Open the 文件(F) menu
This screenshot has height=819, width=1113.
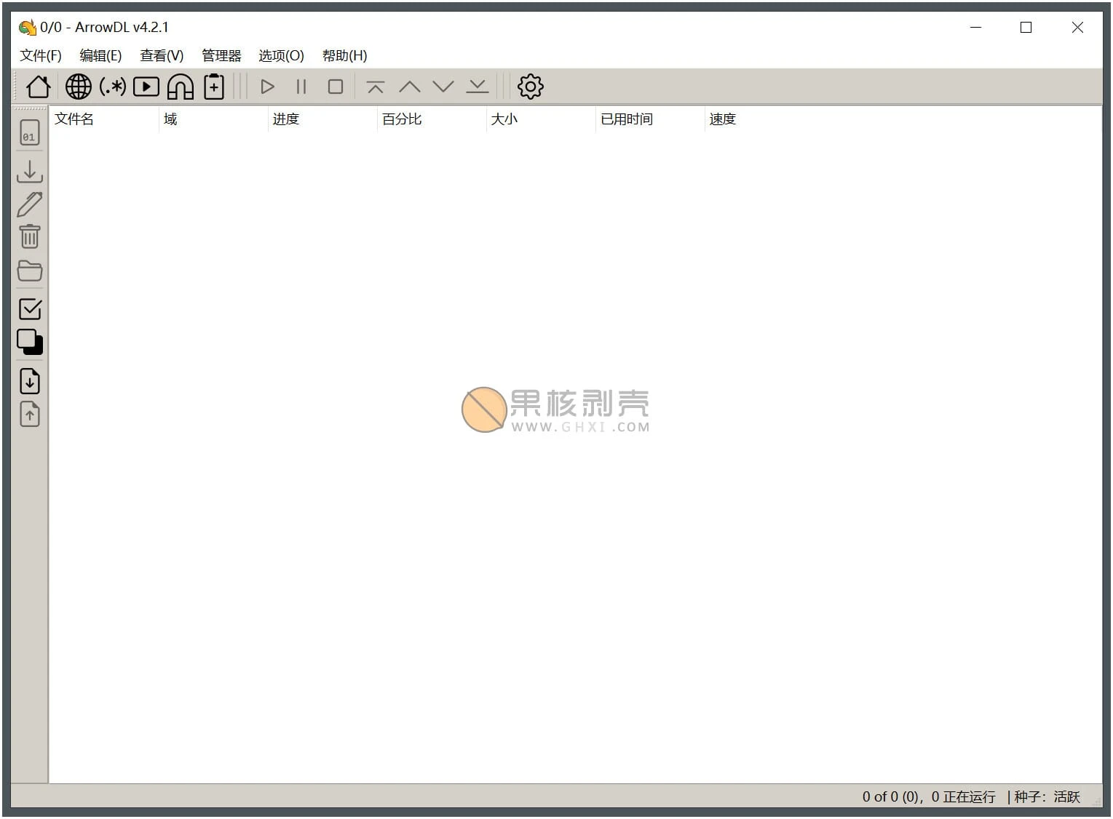[41, 55]
